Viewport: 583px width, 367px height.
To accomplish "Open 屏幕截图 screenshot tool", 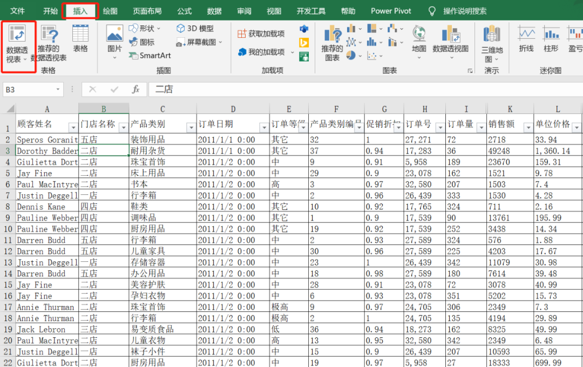I will (199, 43).
